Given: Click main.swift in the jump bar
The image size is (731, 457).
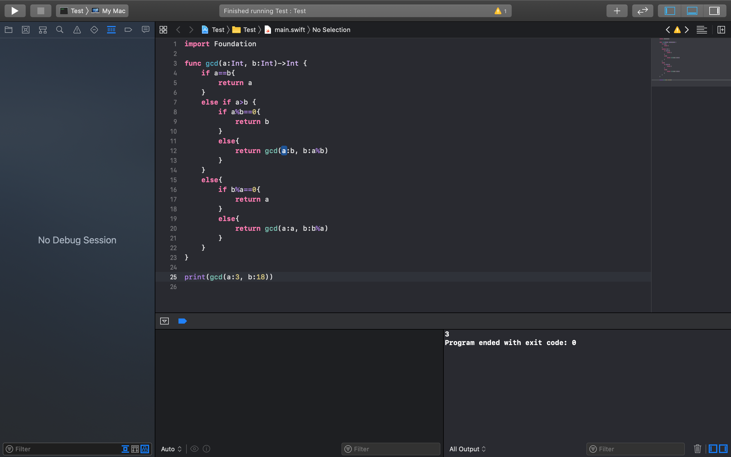Looking at the screenshot, I should 289,30.
